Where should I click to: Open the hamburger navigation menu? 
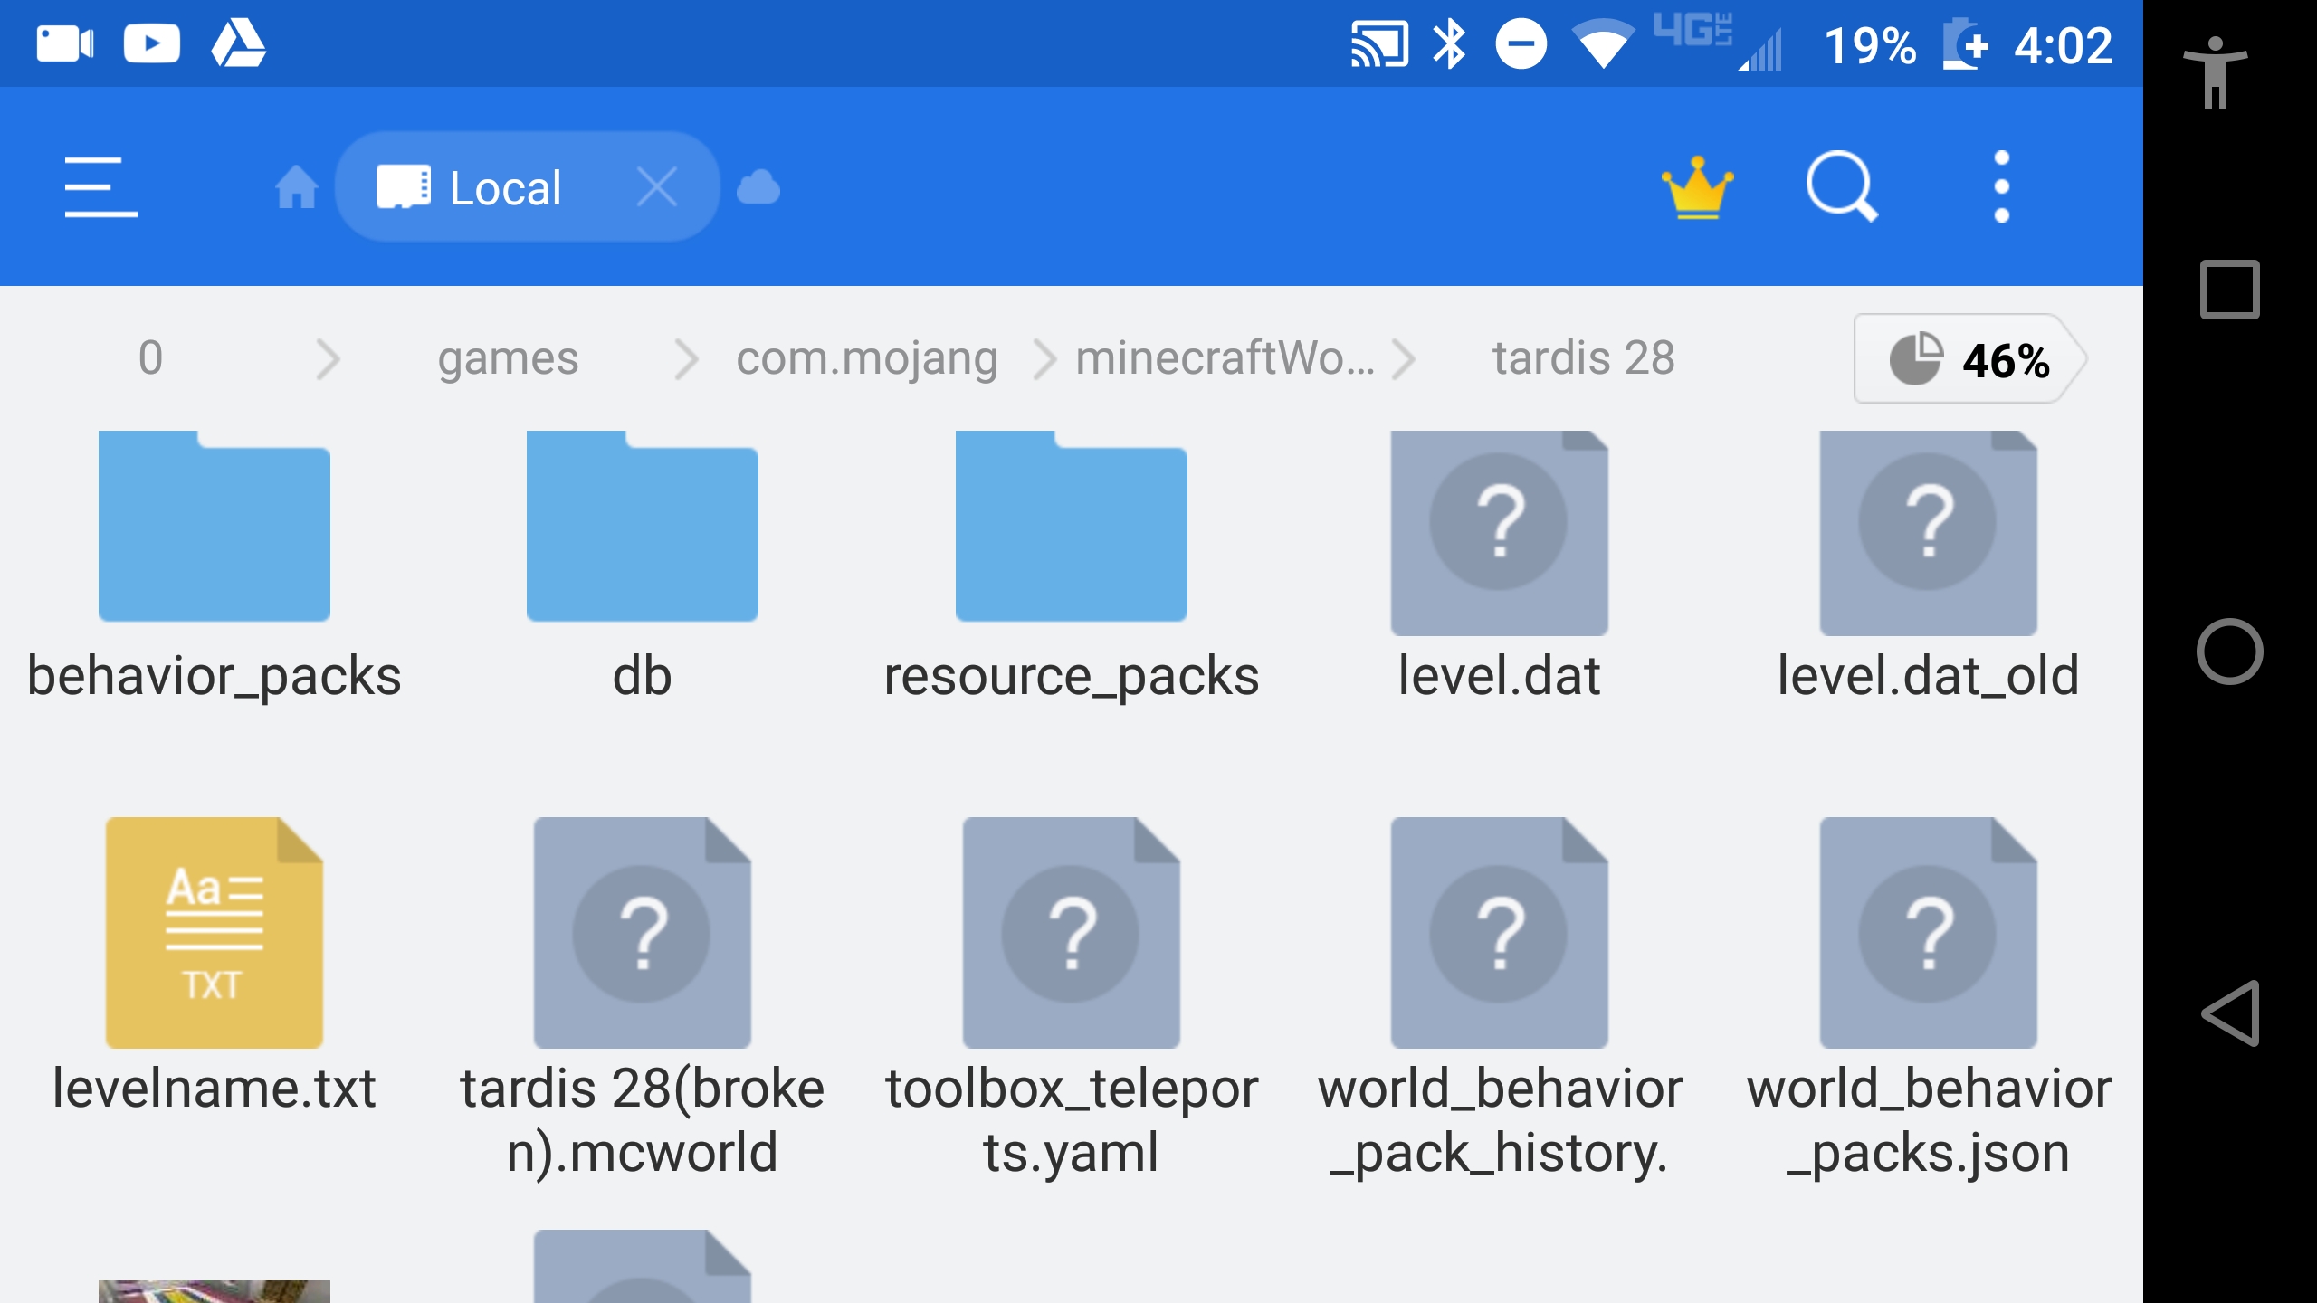(100, 187)
